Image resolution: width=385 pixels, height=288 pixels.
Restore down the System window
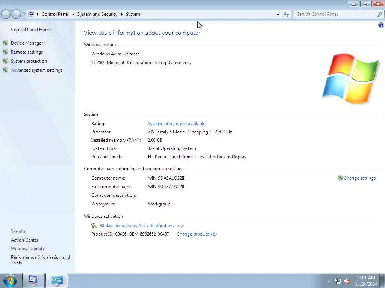coord(366,4)
